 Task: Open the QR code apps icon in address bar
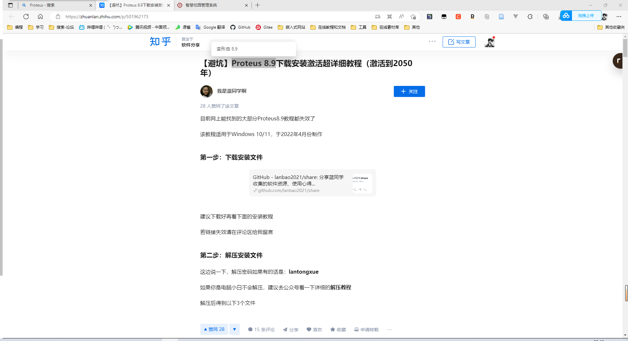point(390,17)
